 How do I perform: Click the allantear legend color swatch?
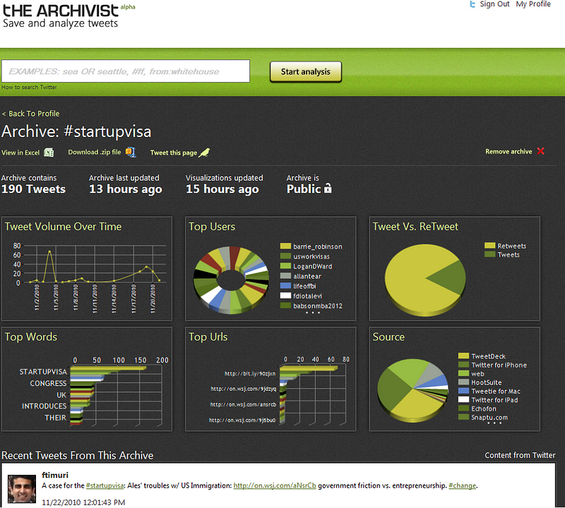tap(285, 276)
